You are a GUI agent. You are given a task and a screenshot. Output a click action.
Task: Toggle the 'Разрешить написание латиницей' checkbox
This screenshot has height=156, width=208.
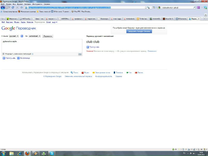click(3, 54)
